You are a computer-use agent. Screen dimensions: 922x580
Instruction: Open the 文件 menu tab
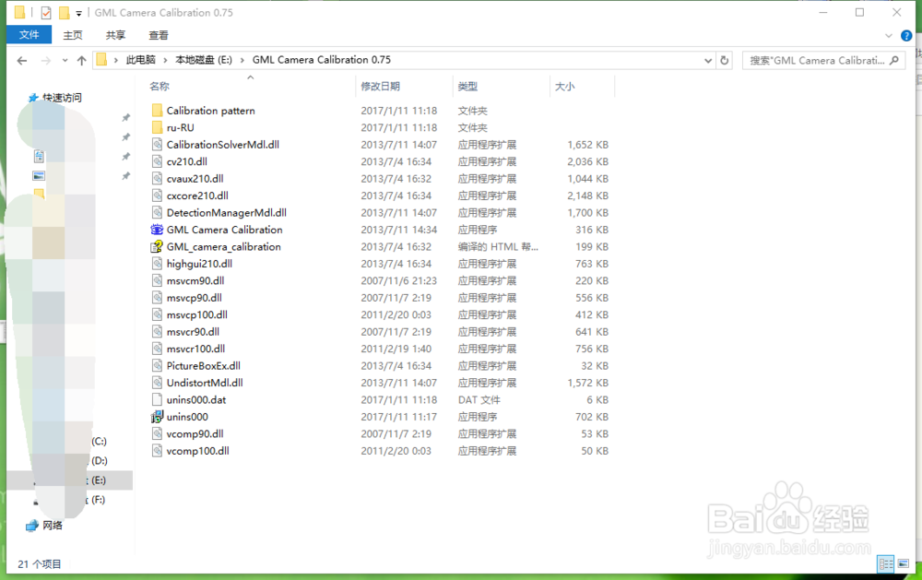point(29,35)
